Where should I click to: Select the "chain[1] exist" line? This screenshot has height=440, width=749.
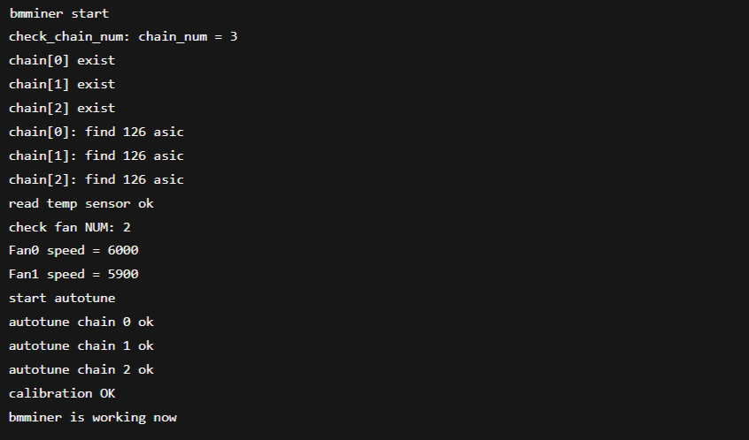62,85
